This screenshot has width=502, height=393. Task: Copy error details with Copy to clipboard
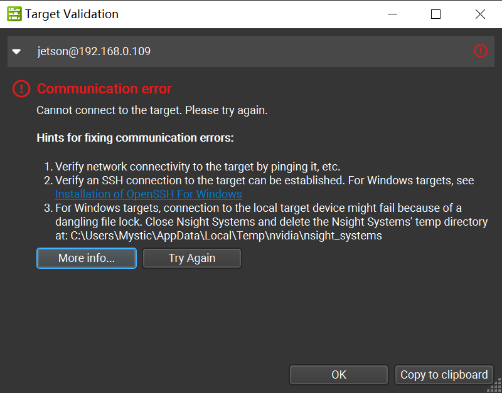[x=444, y=374]
